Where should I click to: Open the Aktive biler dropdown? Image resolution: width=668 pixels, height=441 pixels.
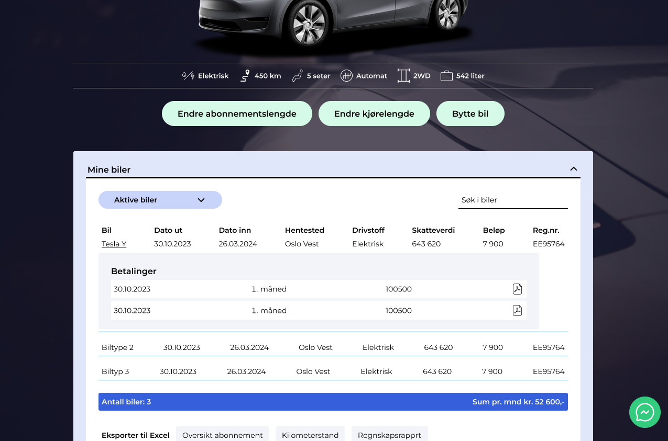pyautogui.click(x=160, y=200)
